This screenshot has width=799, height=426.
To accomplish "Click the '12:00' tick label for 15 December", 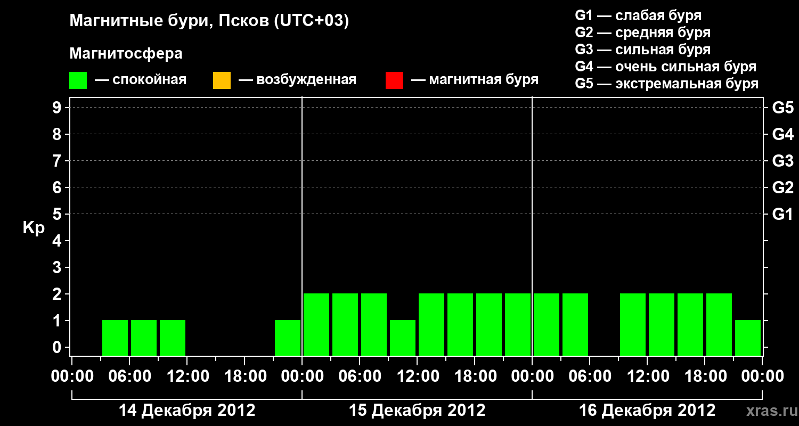I will [x=417, y=376].
